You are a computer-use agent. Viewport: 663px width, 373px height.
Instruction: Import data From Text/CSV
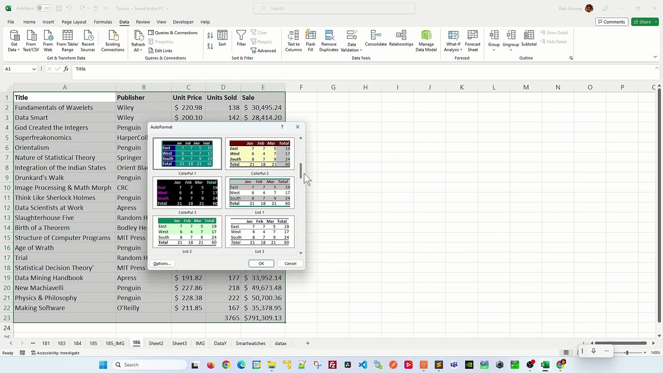(x=31, y=41)
